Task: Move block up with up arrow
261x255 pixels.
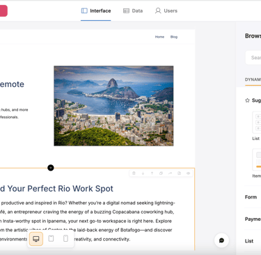Action: point(152,173)
